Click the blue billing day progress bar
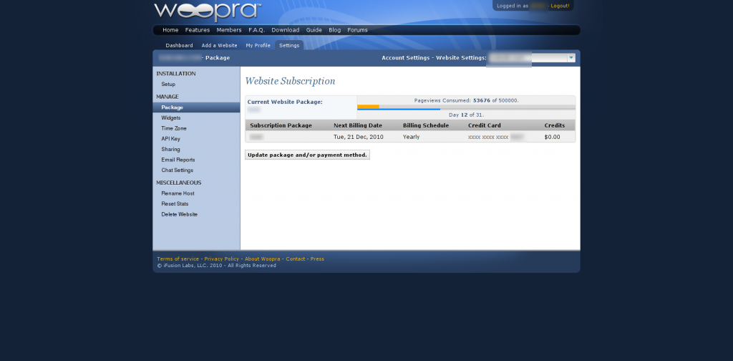The width and height of the screenshot is (733, 361). point(399,110)
